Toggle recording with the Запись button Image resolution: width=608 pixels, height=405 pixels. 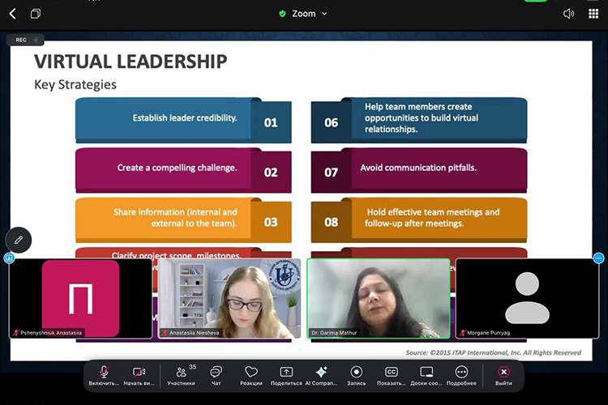coord(356,372)
